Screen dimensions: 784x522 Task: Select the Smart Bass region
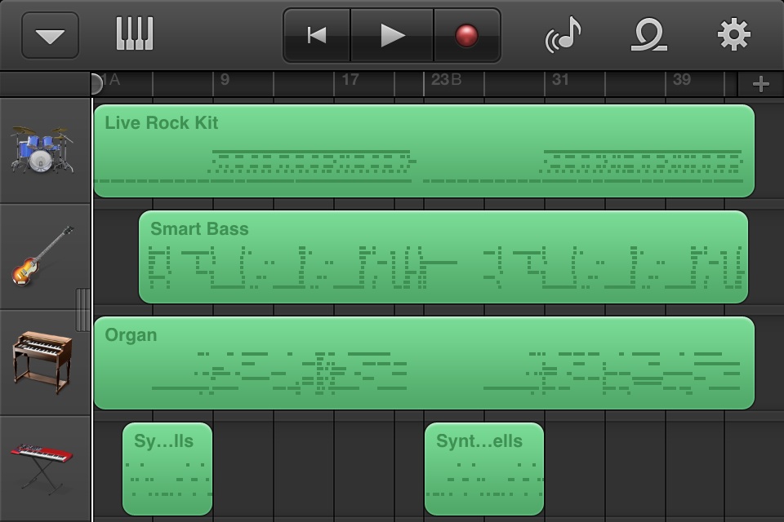[x=443, y=257]
